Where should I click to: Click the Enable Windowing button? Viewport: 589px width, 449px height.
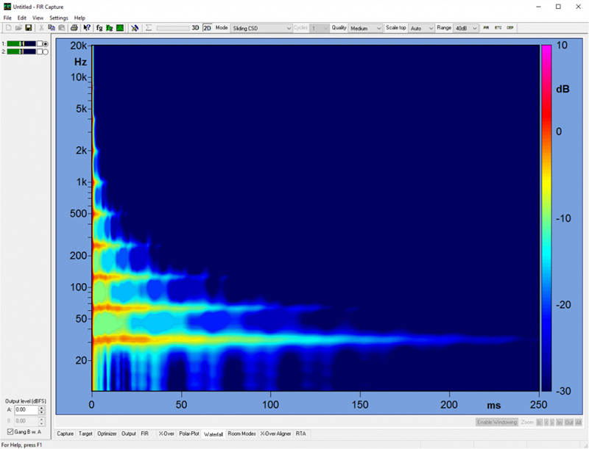click(497, 423)
